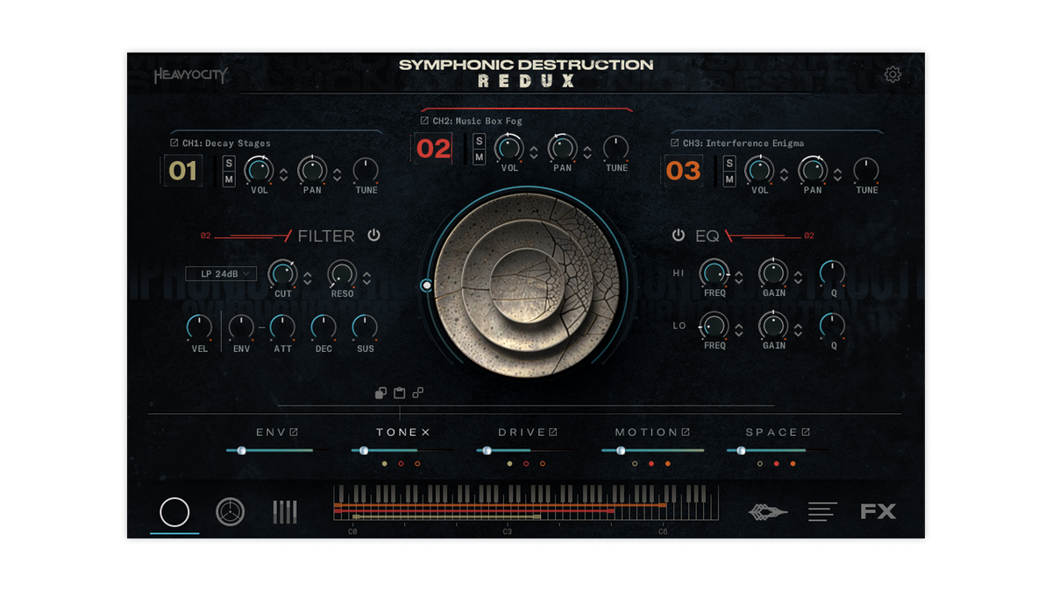Open the settings gear icon
Screen dimensions: 1052x591
[892, 74]
